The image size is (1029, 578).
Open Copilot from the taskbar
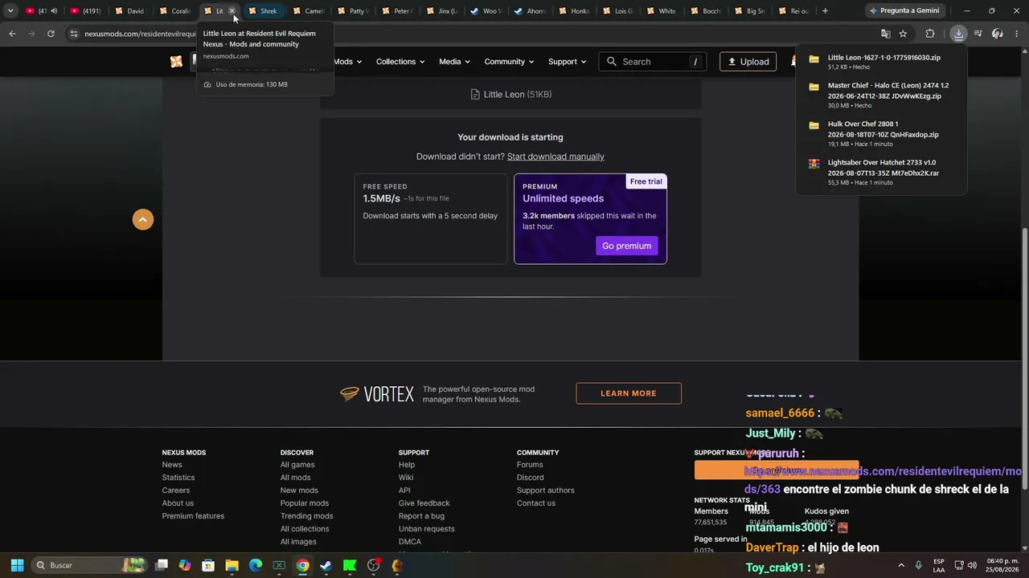point(185,565)
